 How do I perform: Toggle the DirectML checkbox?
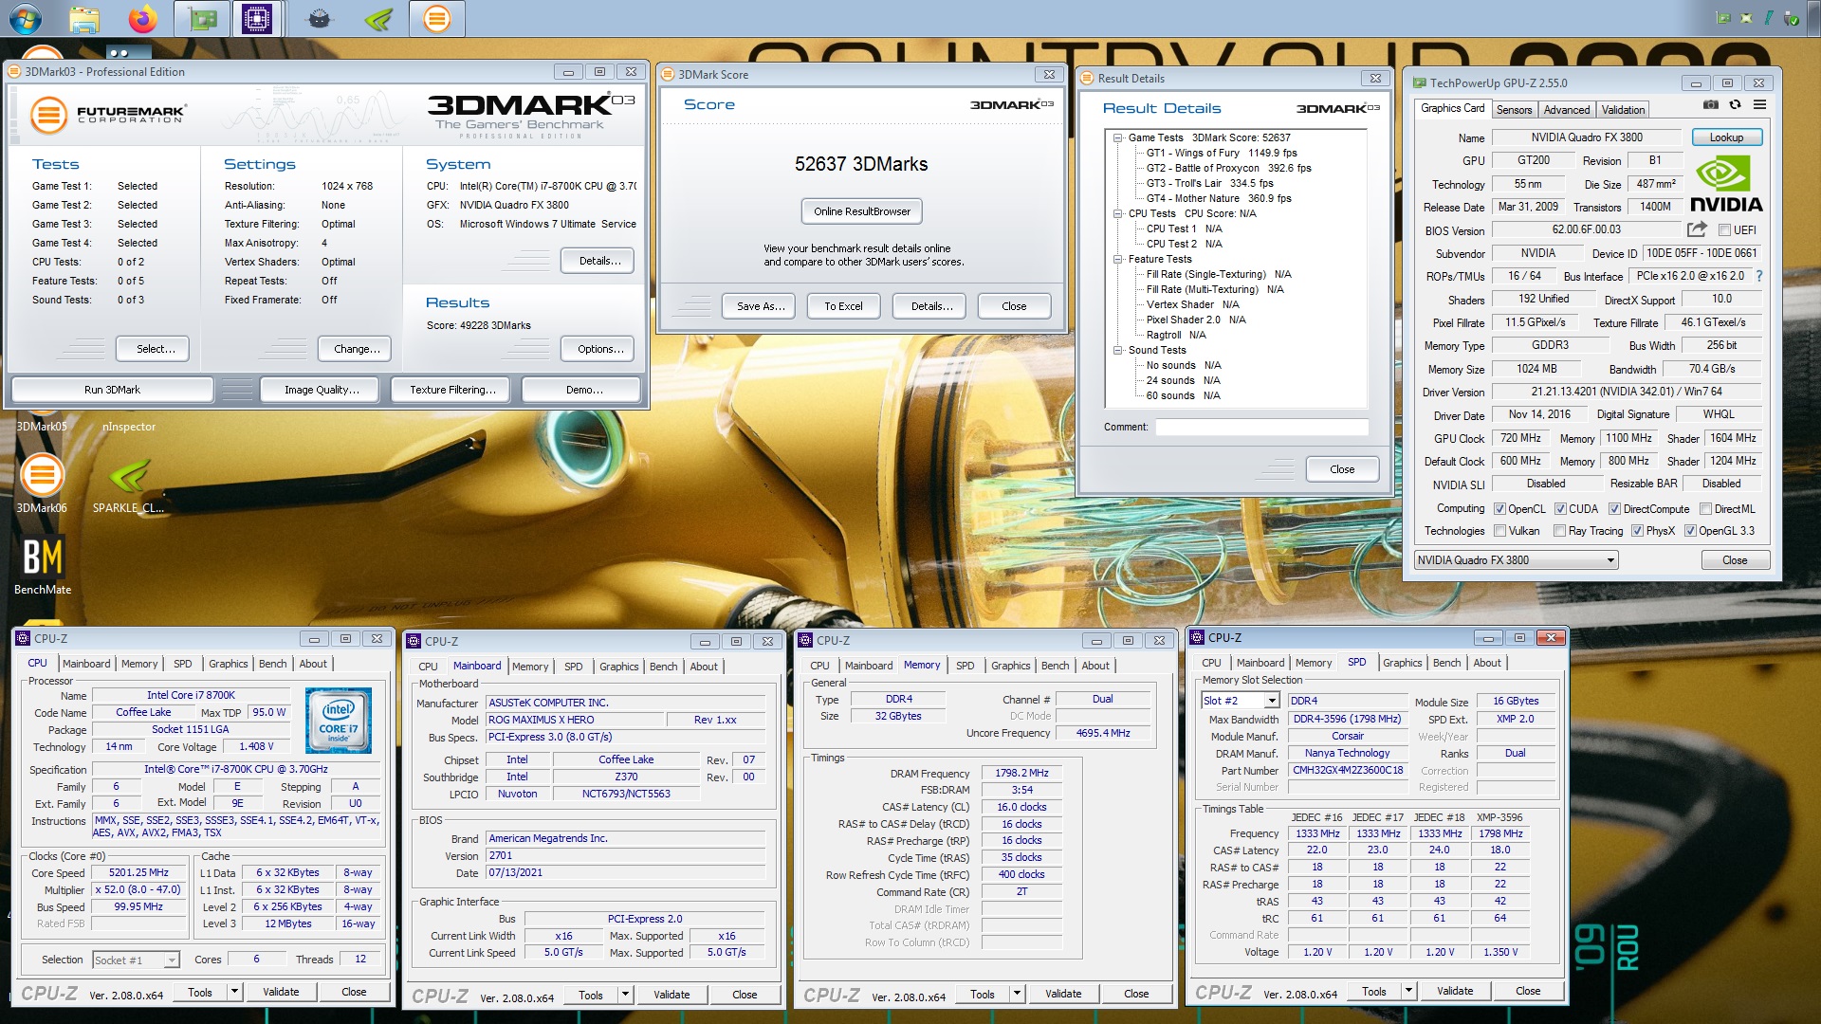tap(1705, 509)
